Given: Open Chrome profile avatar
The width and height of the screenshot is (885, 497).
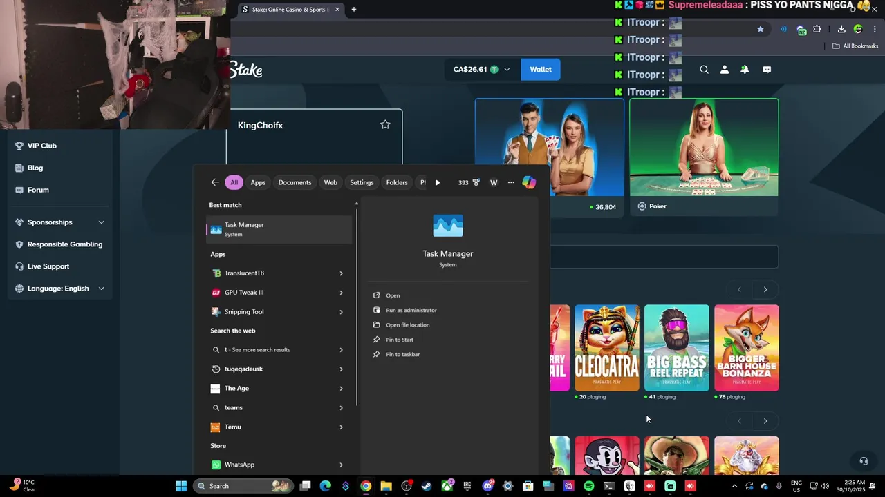Looking at the screenshot, I should point(858,29).
